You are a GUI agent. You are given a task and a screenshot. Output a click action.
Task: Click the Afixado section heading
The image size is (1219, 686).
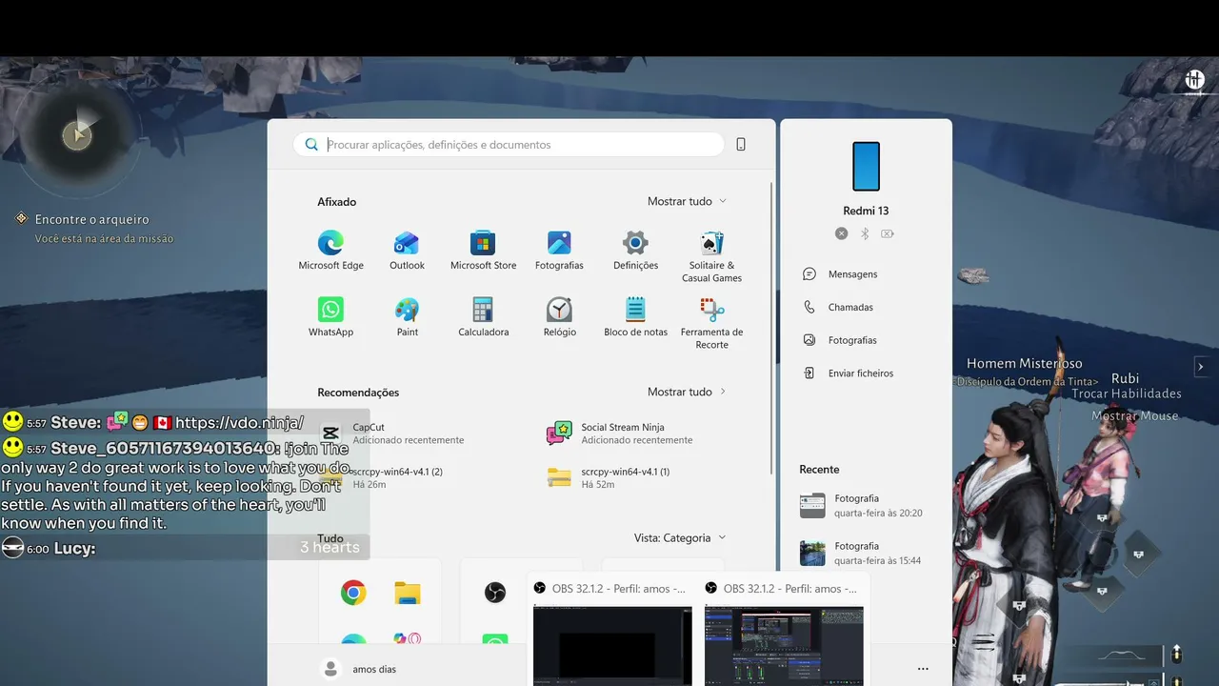337,202
